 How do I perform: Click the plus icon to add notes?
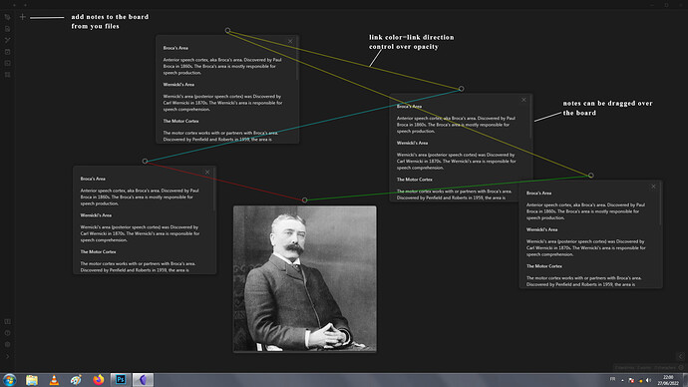click(x=22, y=17)
